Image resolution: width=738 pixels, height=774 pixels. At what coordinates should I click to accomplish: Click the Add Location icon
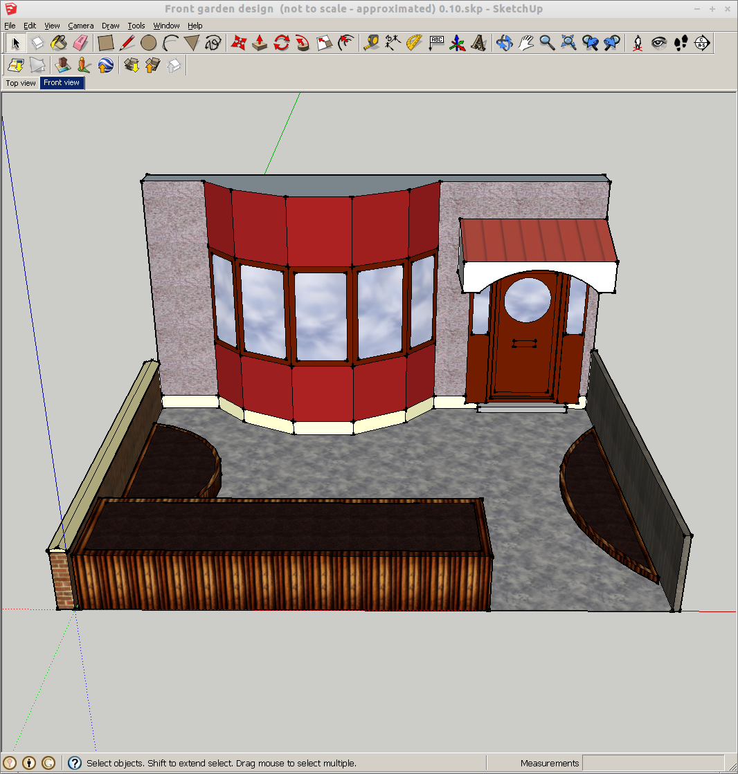coord(16,65)
